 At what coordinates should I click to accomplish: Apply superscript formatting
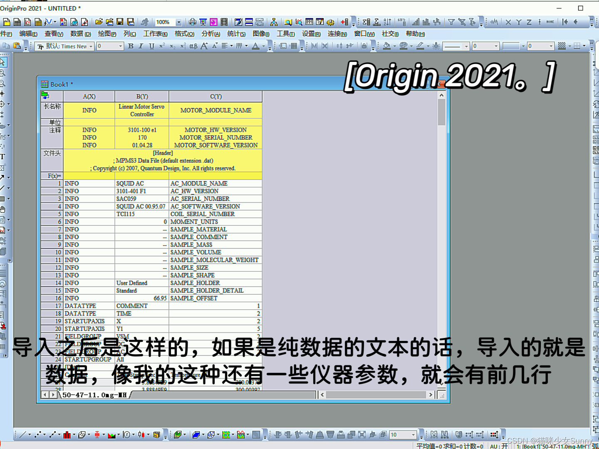click(162, 46)
